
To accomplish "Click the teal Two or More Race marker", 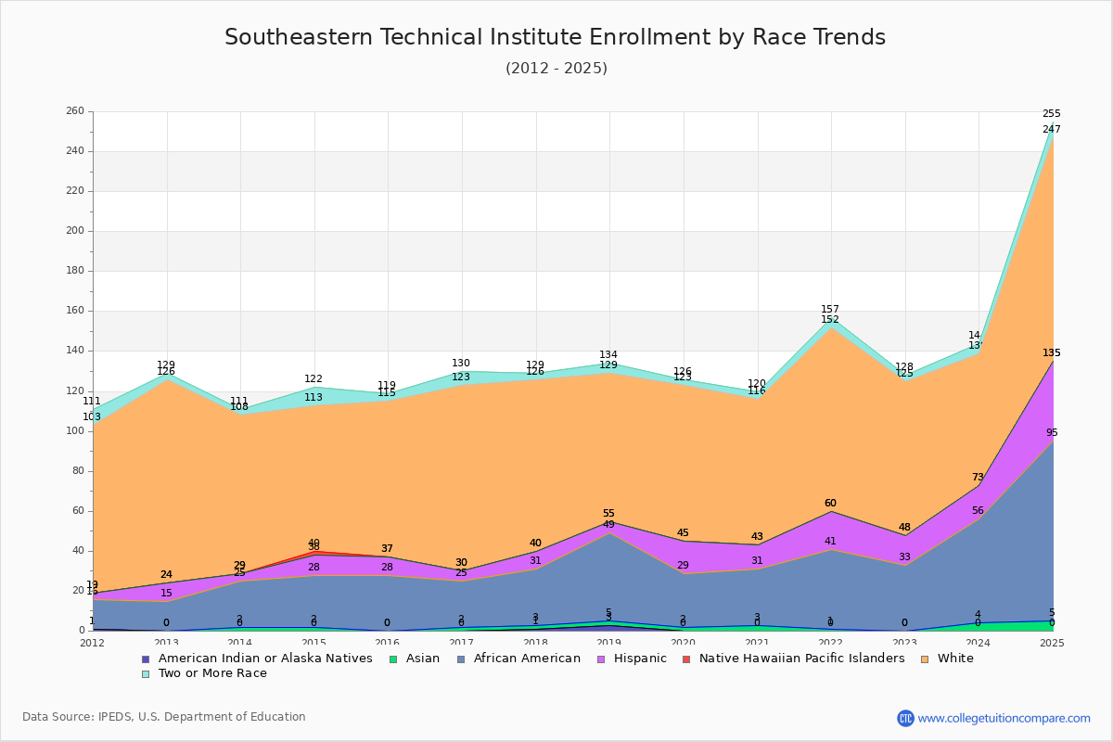I will pyautogui.click(x=146, y=673).
